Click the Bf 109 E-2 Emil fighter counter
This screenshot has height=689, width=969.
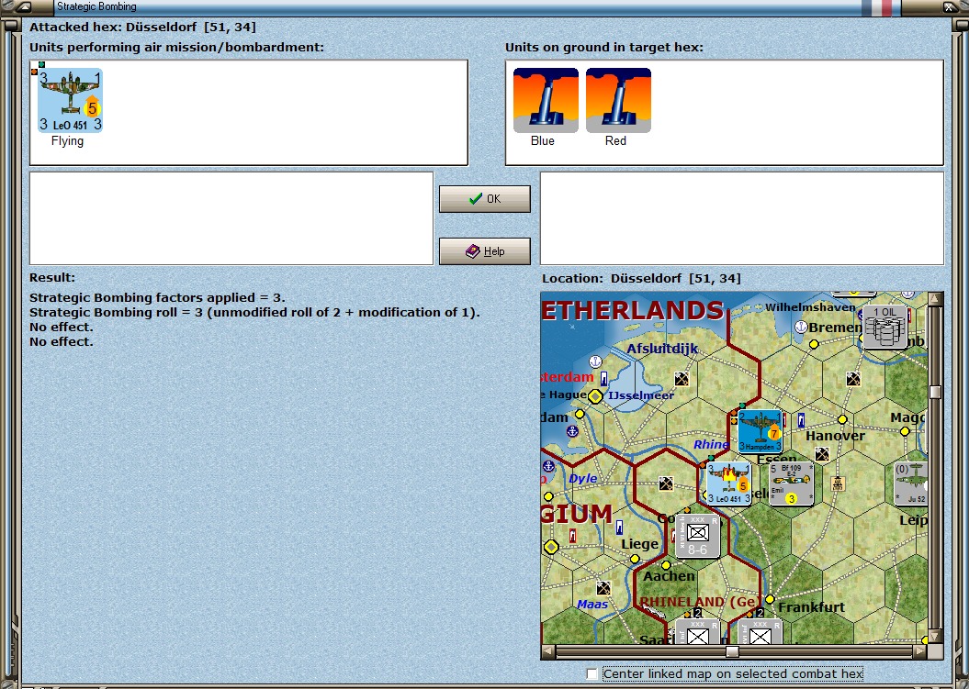[791, 483]
